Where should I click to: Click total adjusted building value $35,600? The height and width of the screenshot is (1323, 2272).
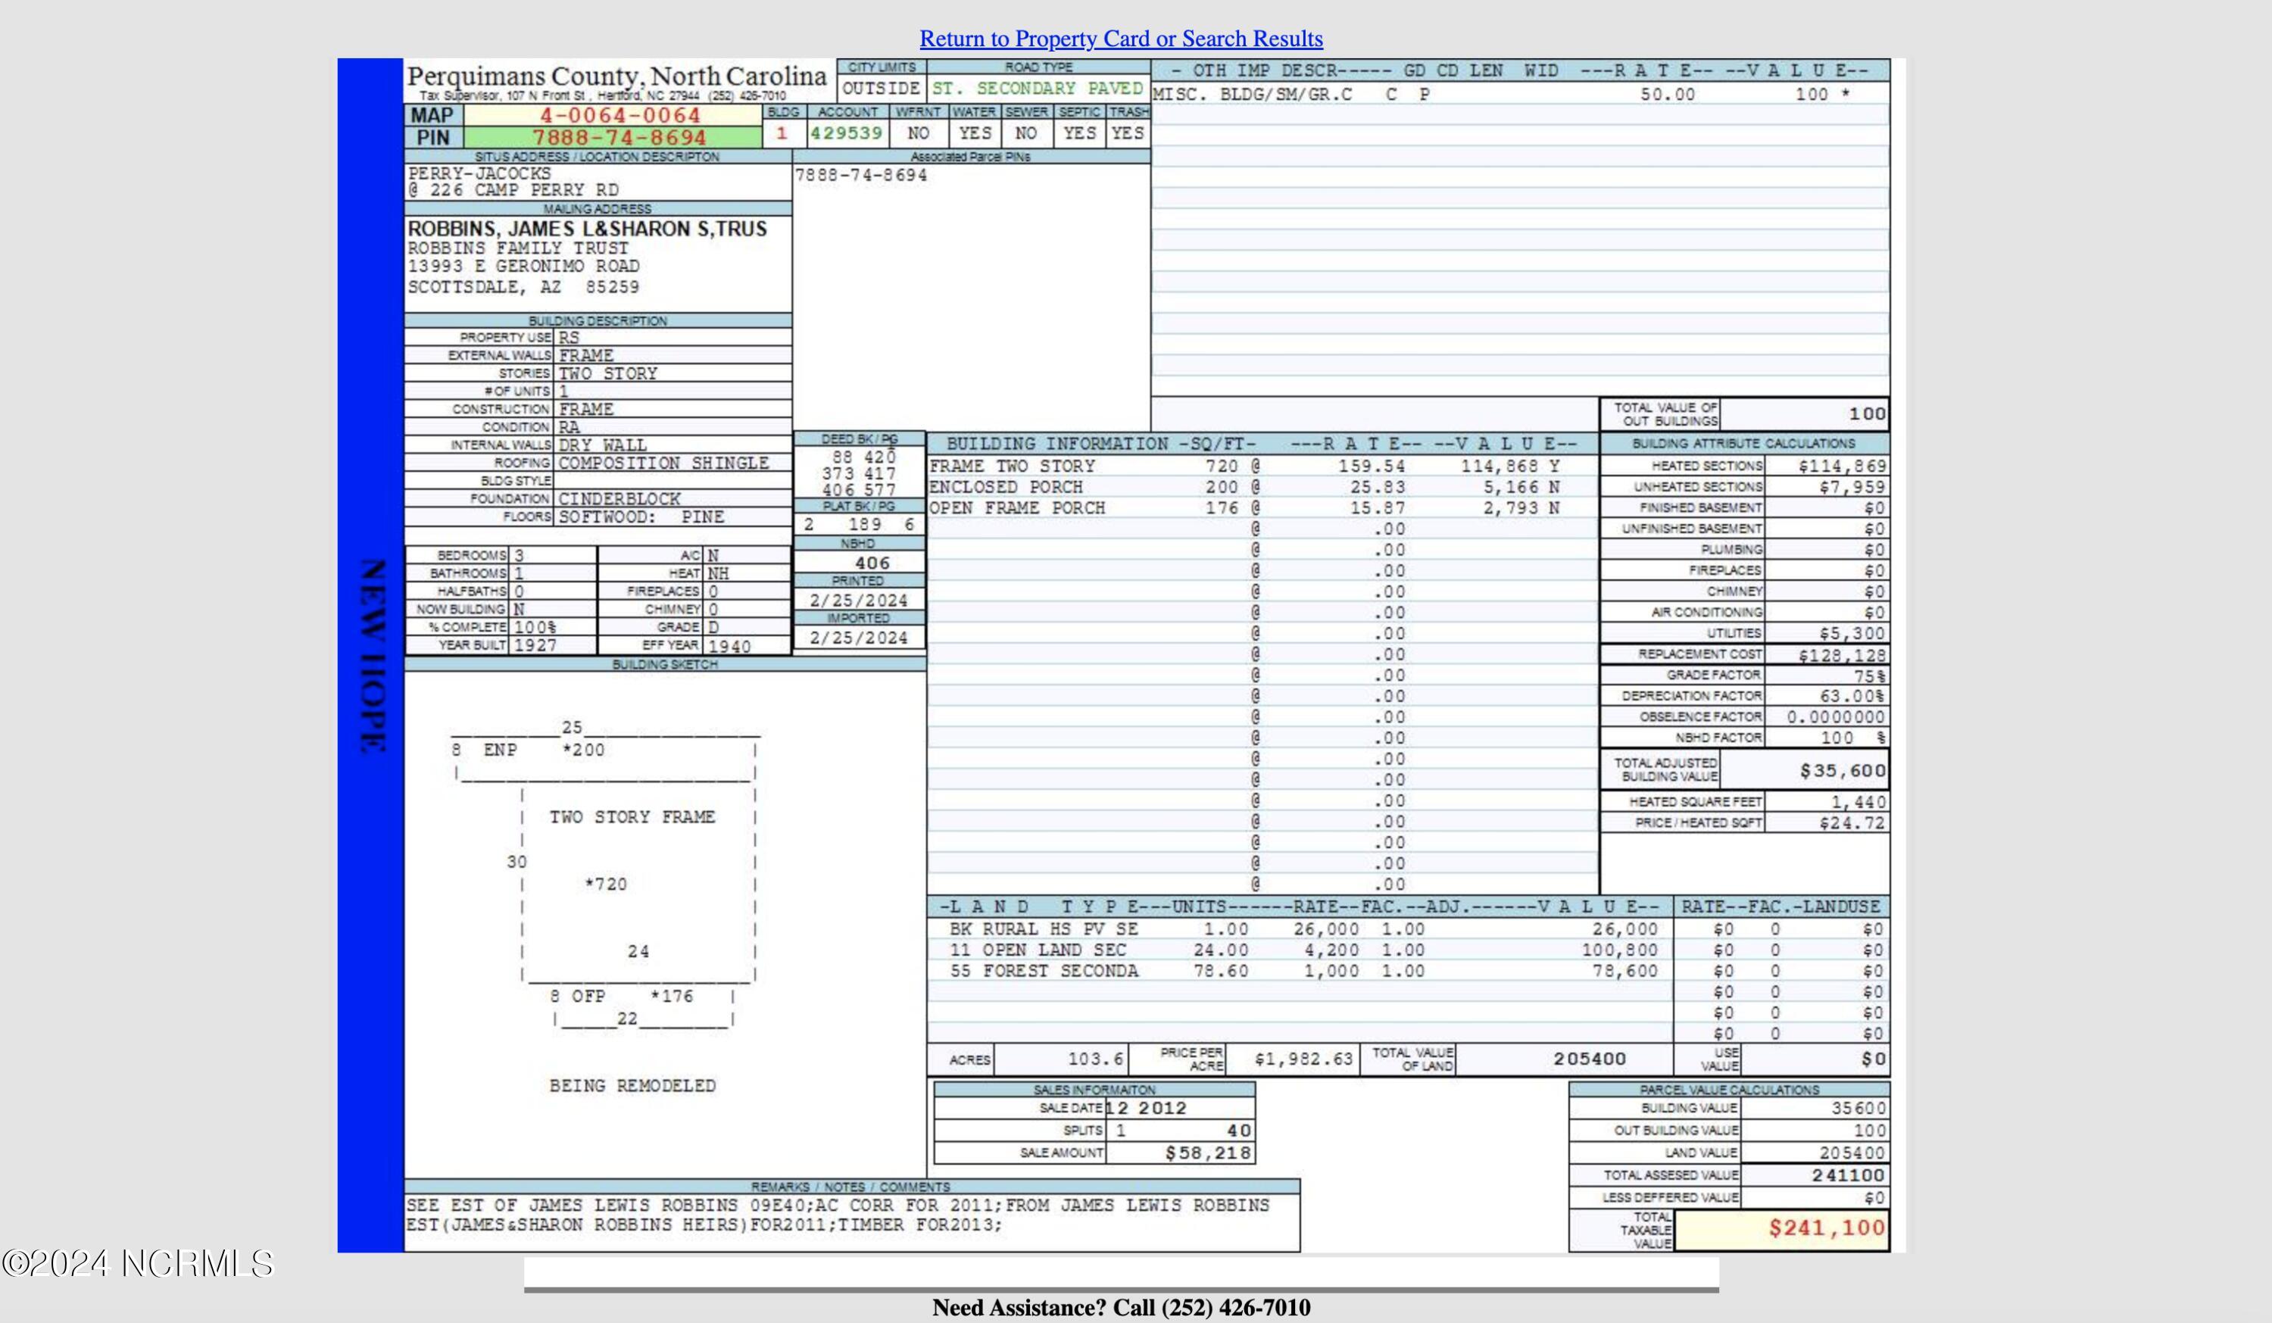pyautogui.click(x=1843, y=771)
